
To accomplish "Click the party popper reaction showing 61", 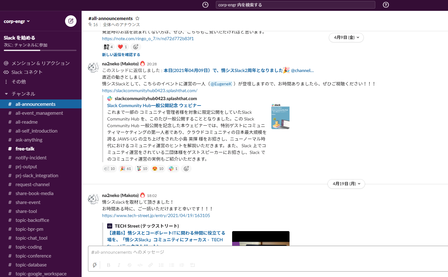I will 126,169.
